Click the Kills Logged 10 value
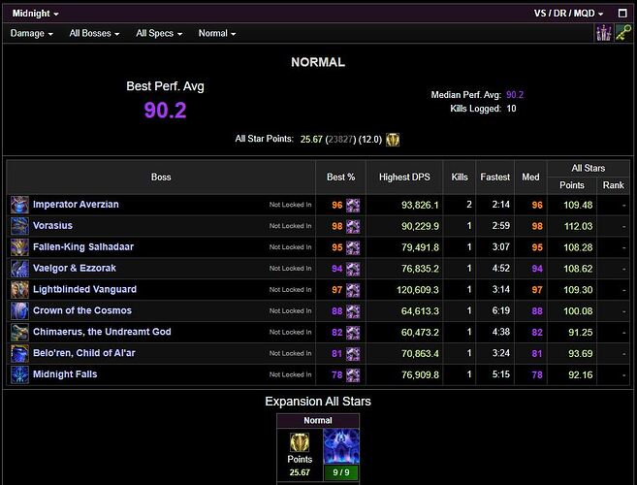Image resolution: width=637 pixels, height=485 pixels. point(511,109)
